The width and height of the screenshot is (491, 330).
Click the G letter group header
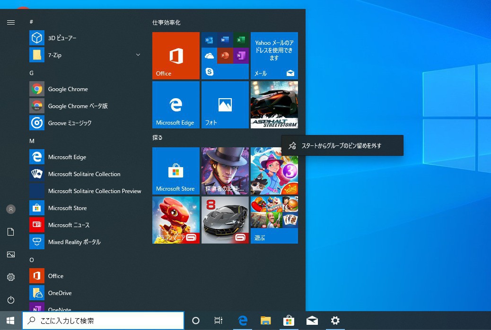click(x=32, y=73)
